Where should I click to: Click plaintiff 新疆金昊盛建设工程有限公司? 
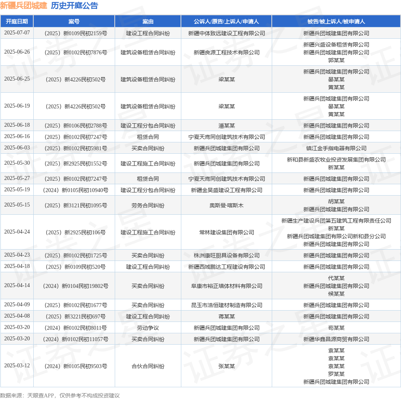pos(226,190)
